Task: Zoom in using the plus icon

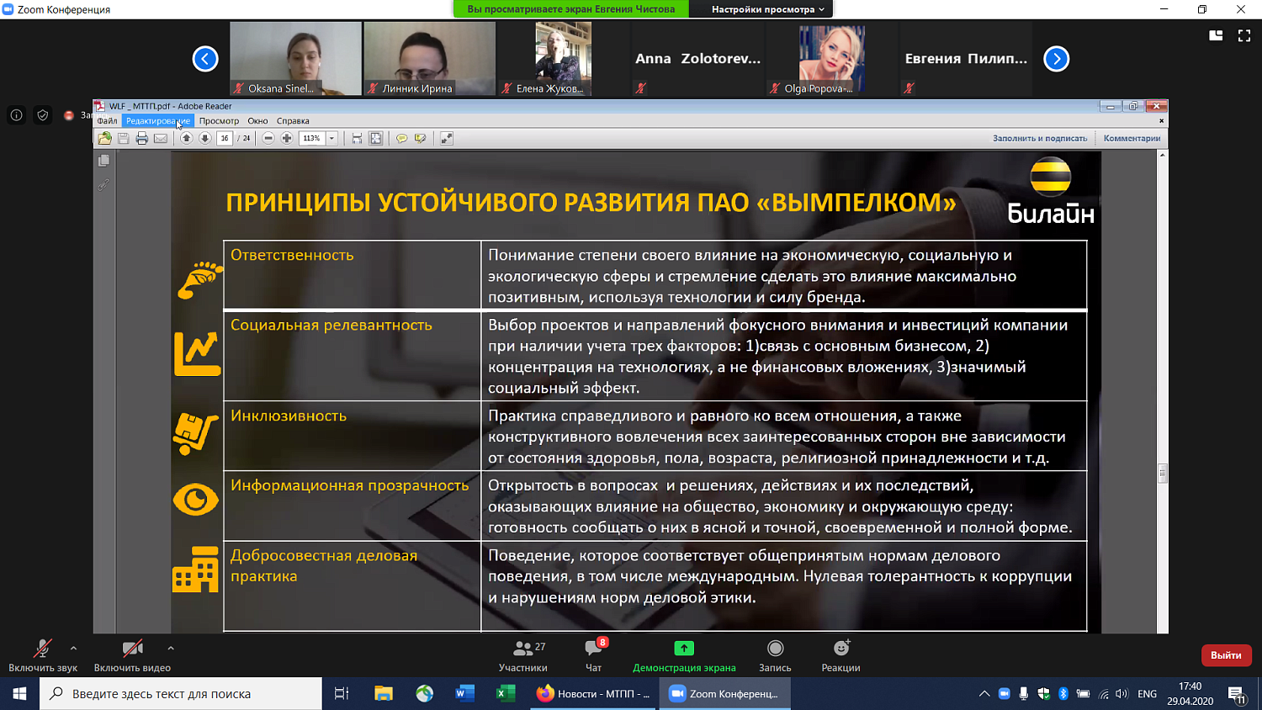Action: tap(286, 138)
